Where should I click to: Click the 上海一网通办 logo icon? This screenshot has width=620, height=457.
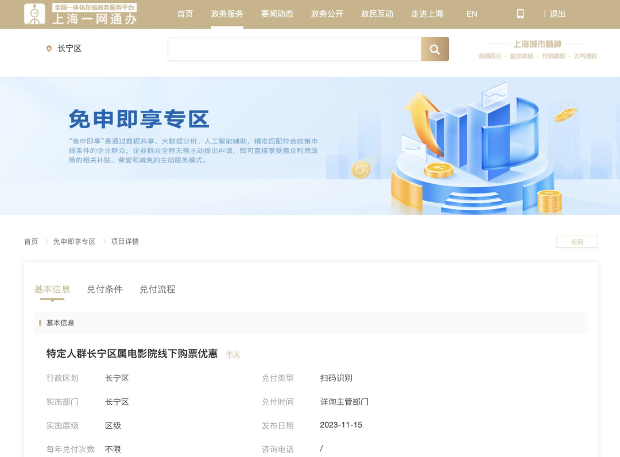coord(34,14)
